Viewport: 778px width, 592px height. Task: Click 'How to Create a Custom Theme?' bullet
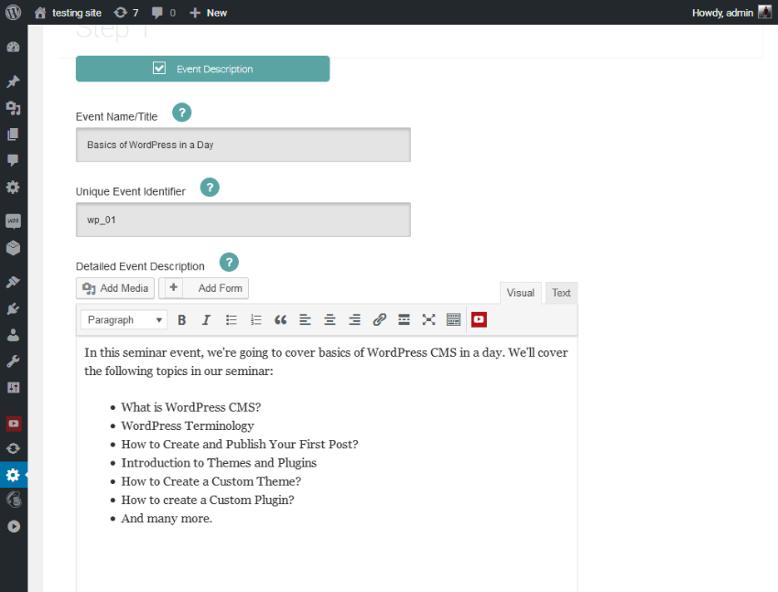pos(211,481)
